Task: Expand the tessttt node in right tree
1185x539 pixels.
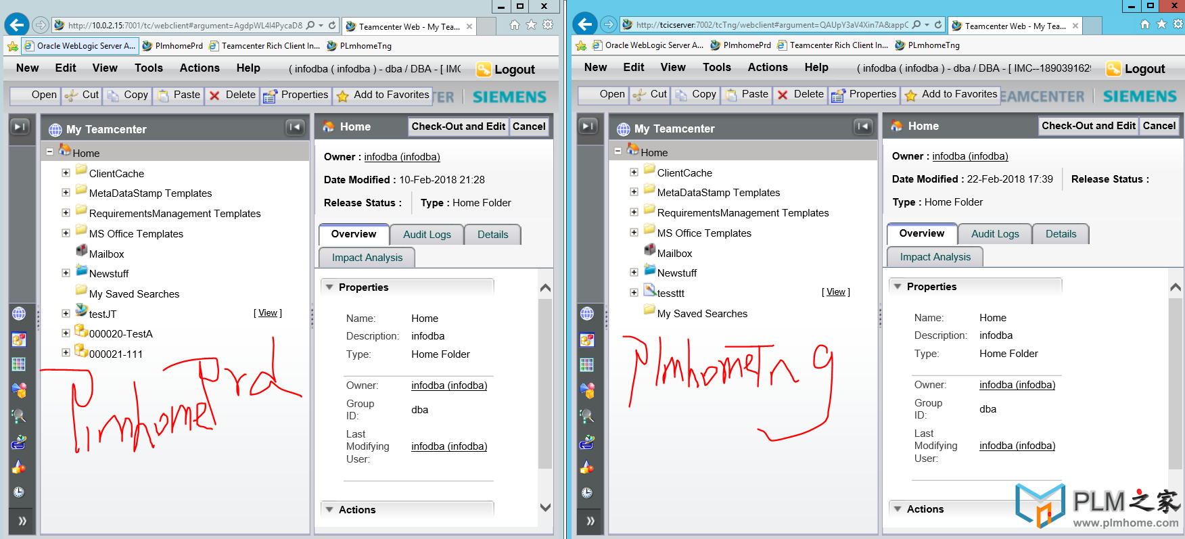Action: point(634,293)
